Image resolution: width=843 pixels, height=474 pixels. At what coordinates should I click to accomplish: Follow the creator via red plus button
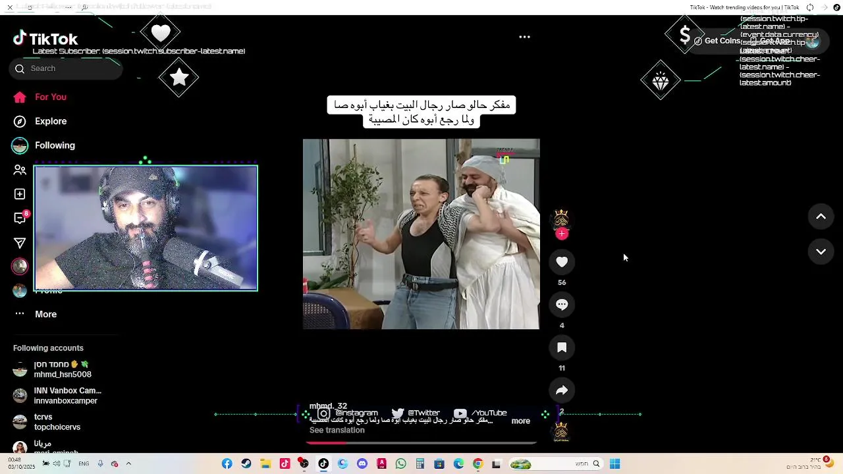(562, 234)
